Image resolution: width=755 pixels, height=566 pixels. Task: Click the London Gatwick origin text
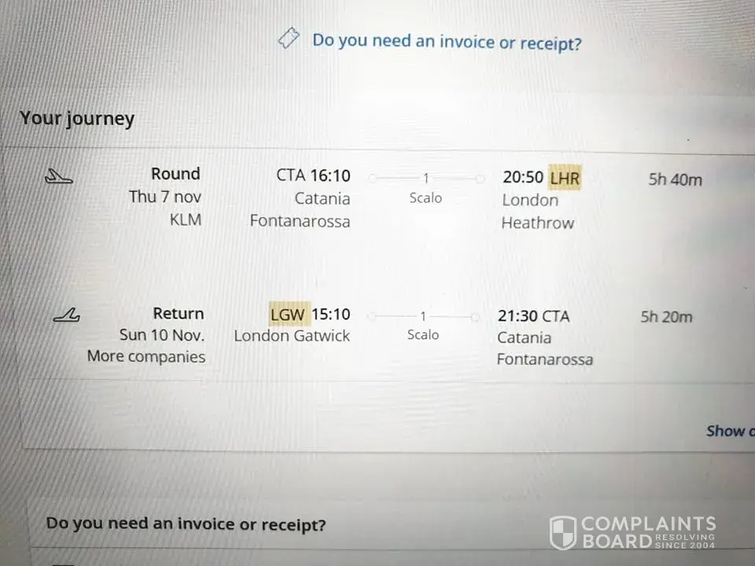coord(292,336)
